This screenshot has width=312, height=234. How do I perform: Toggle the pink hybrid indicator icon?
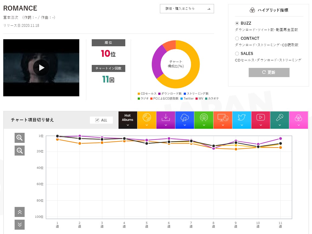[x=298, y=120]
